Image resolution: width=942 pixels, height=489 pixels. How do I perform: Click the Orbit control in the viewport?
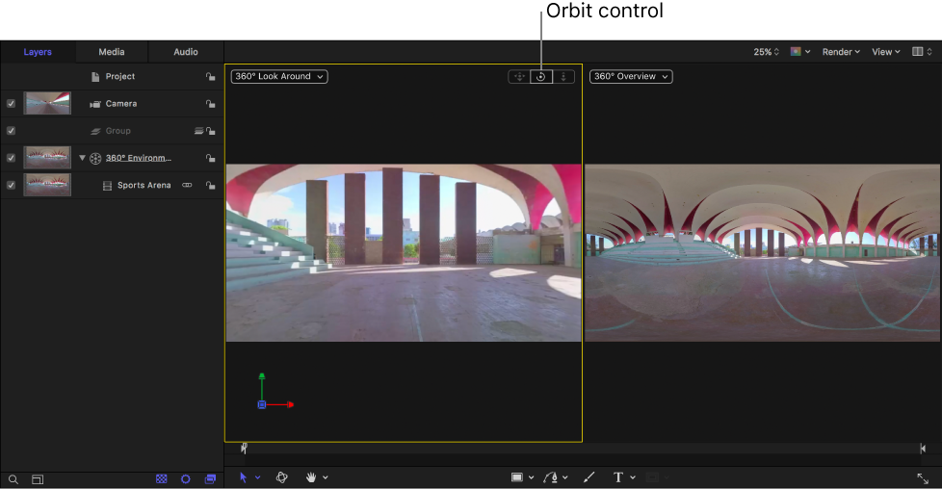click(x=540, y=77)
